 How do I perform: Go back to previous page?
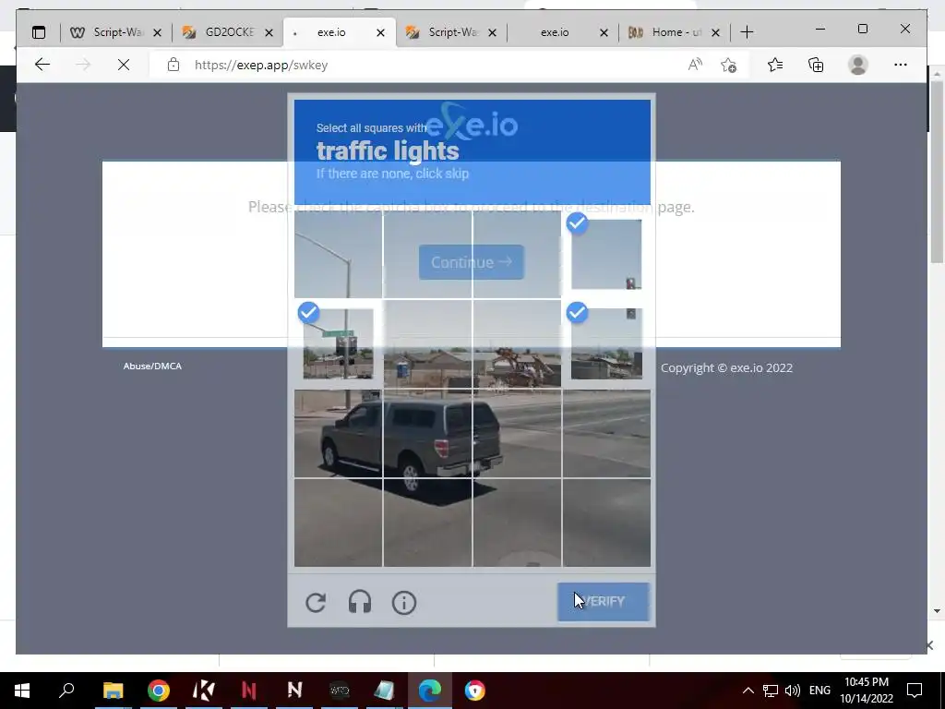[42, 65]
